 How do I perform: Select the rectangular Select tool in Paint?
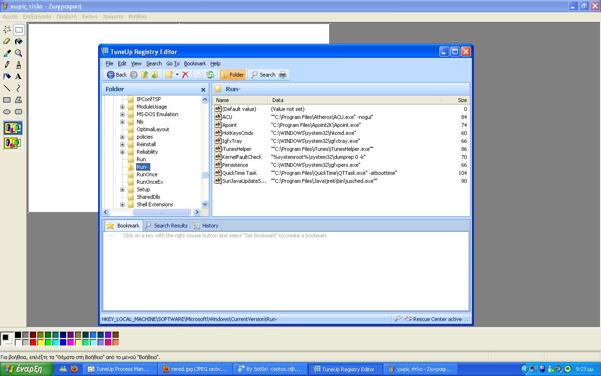point(19,30)
